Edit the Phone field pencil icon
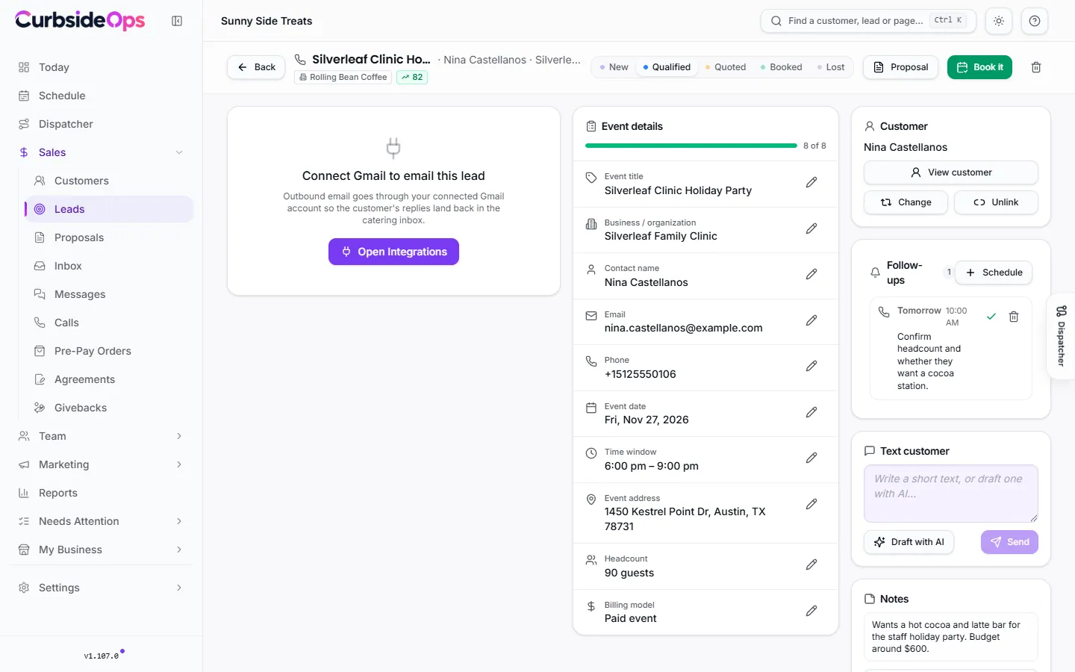Image resolution: width=1075 pixels, height=672 pixels. coord(811,366)
